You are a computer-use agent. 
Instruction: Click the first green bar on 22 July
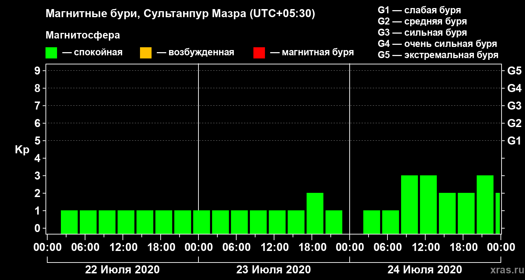(69, 222)
